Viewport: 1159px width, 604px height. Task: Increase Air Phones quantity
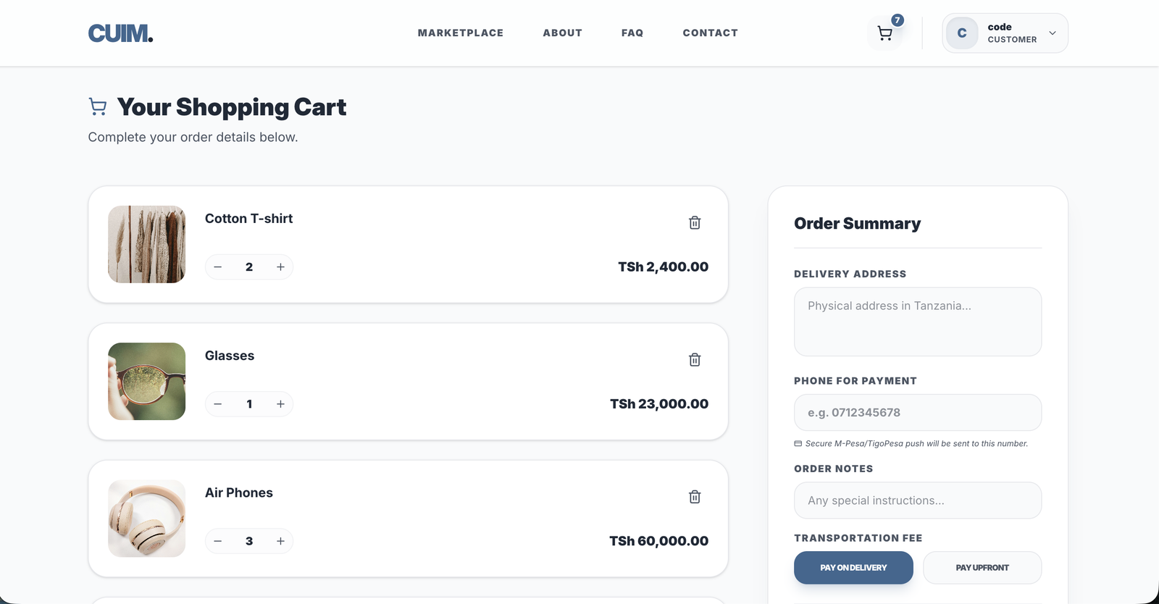tap(280, 540)
